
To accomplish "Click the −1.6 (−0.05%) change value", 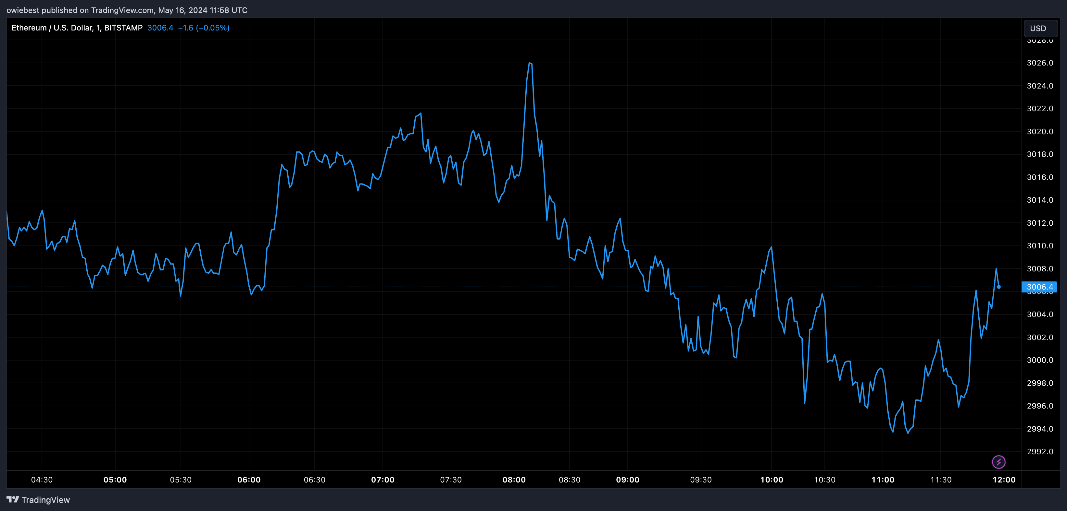I will pyautogui.click(x=203, y=28).
